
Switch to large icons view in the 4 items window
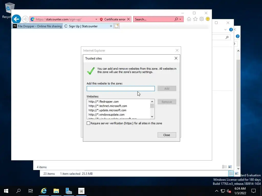point(230,167)
